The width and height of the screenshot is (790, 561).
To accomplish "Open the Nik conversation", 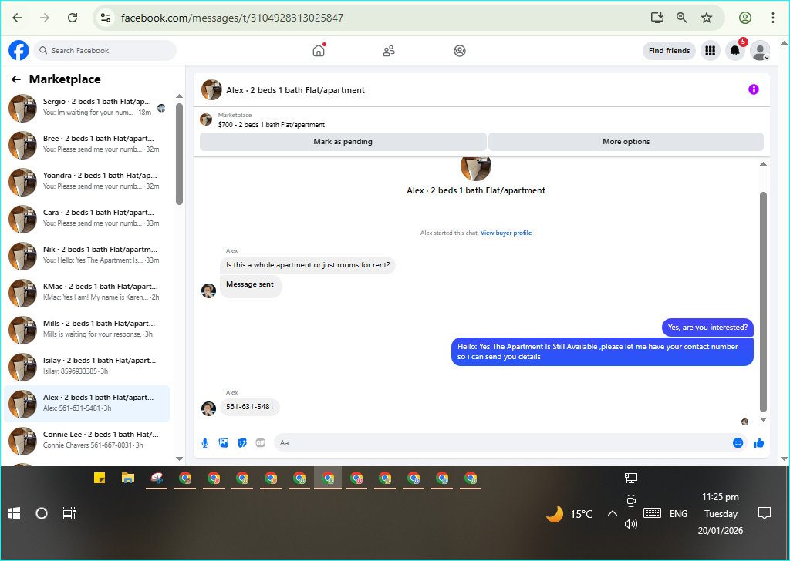I will click(x=87, y=256).
